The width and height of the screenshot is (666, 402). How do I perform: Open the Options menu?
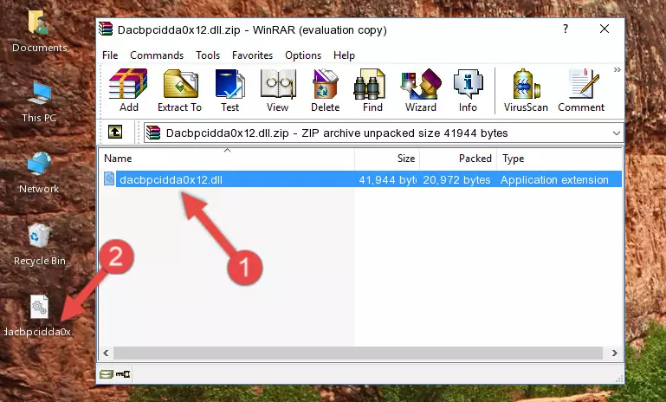pos(303,55)
